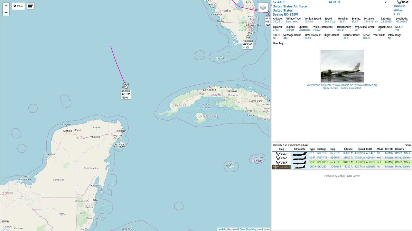
Task: Pause the aircraft list updates
Action: click(x=408, y=145)
